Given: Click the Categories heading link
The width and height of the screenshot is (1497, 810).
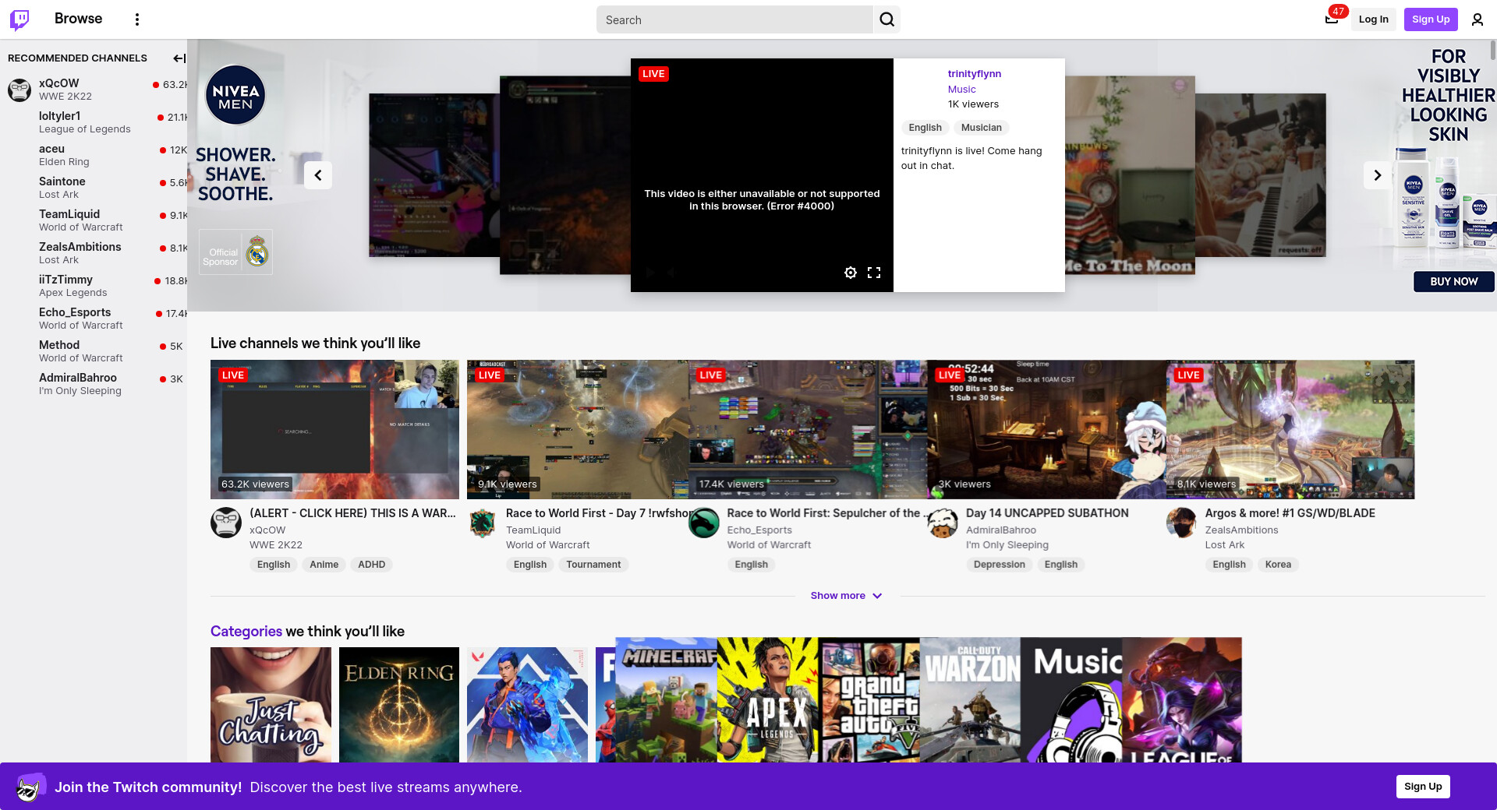Looking at the screenshot, I should pos(246,632).
